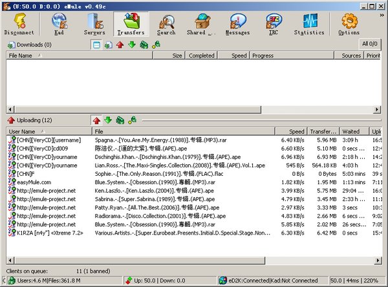The image size is (388, 287).
Task: Sort uploads by Waited column header
Action: coord(354,132)
